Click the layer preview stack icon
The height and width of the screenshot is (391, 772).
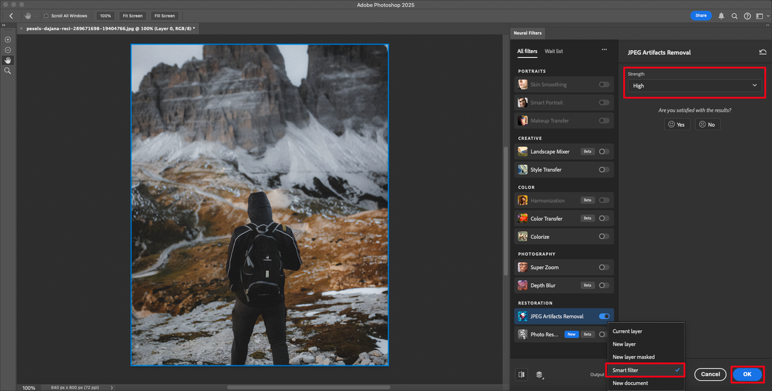[539, 375]
